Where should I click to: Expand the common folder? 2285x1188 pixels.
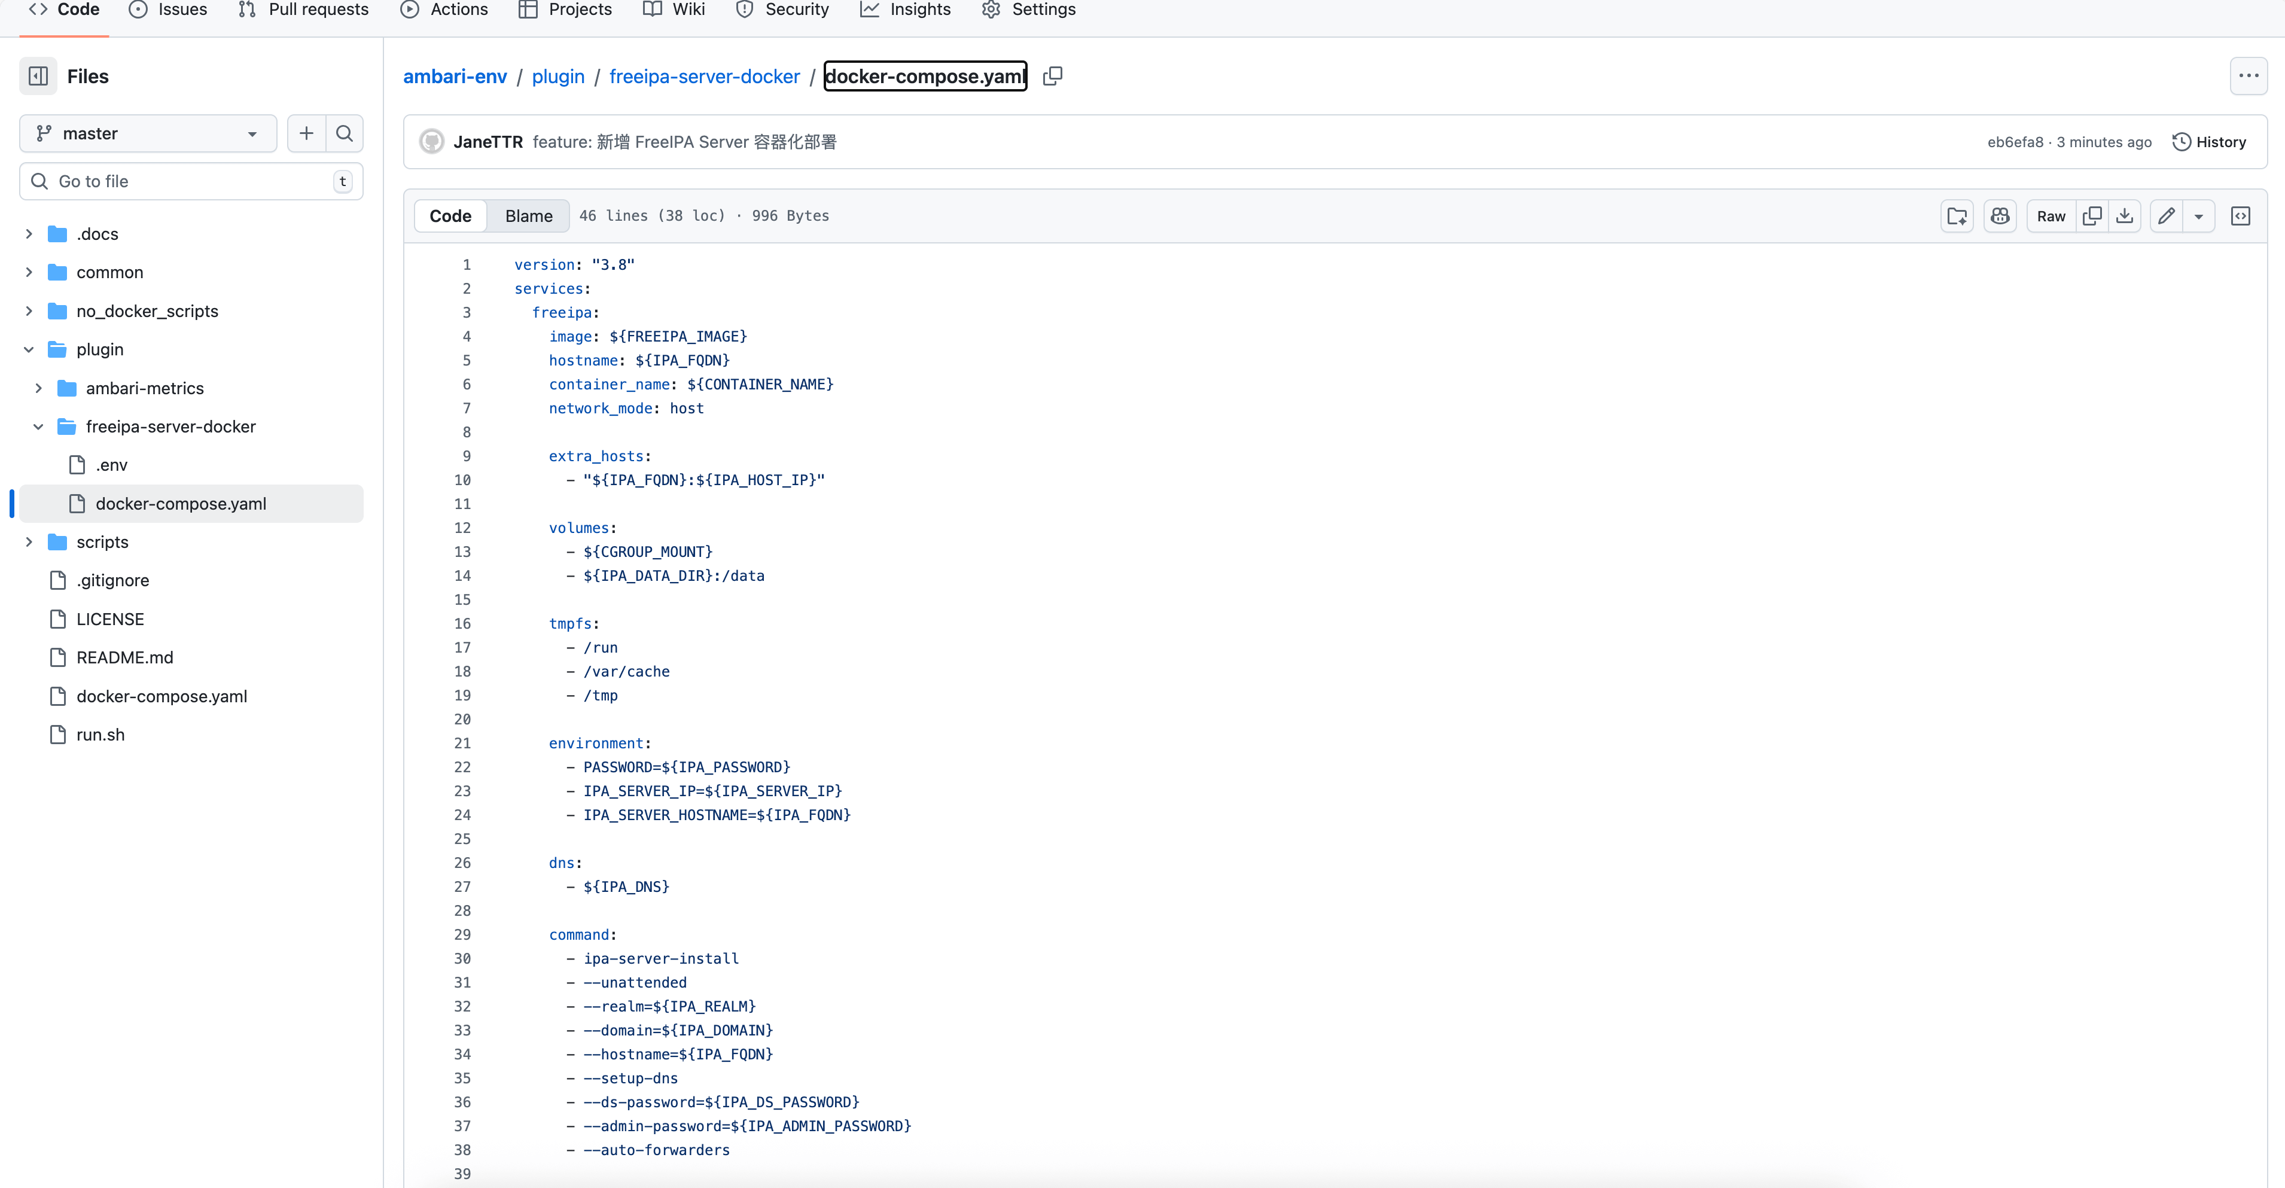(x=29, y=272)
